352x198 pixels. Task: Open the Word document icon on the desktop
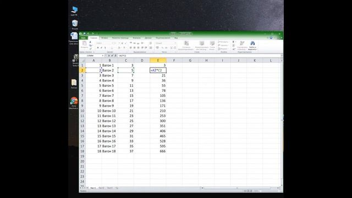(x=74, y=38)
